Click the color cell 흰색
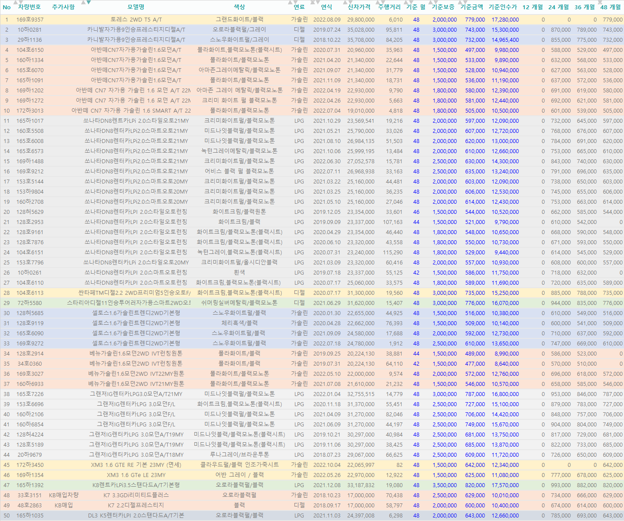This screenshot has width=624, height=521. pos(239,273)
